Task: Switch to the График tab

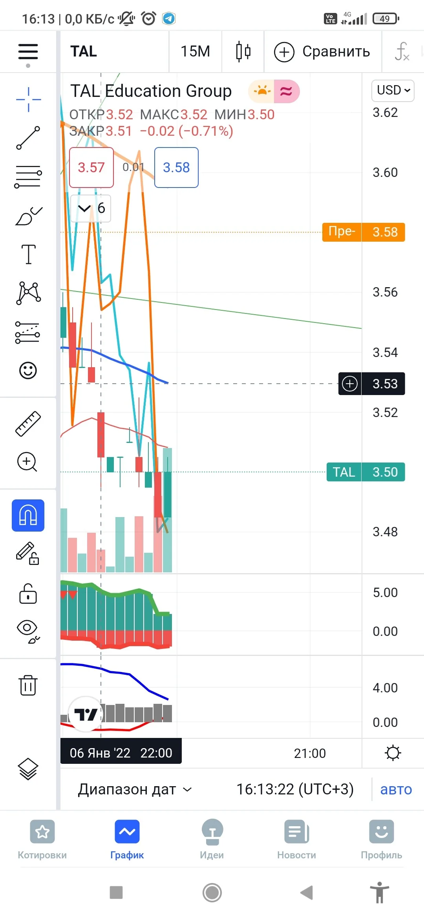Action: 127,839
